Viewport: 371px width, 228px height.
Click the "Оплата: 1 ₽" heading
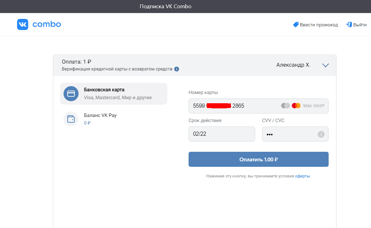77,62
